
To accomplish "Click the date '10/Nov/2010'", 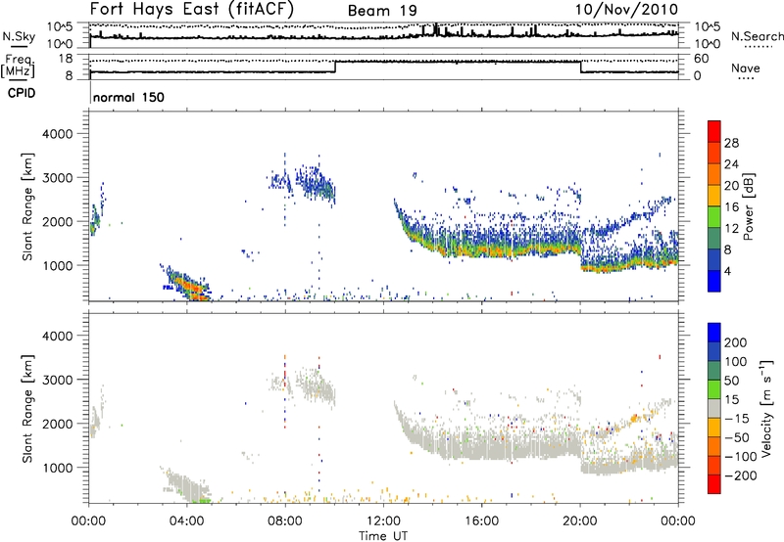I will point(626,10).
